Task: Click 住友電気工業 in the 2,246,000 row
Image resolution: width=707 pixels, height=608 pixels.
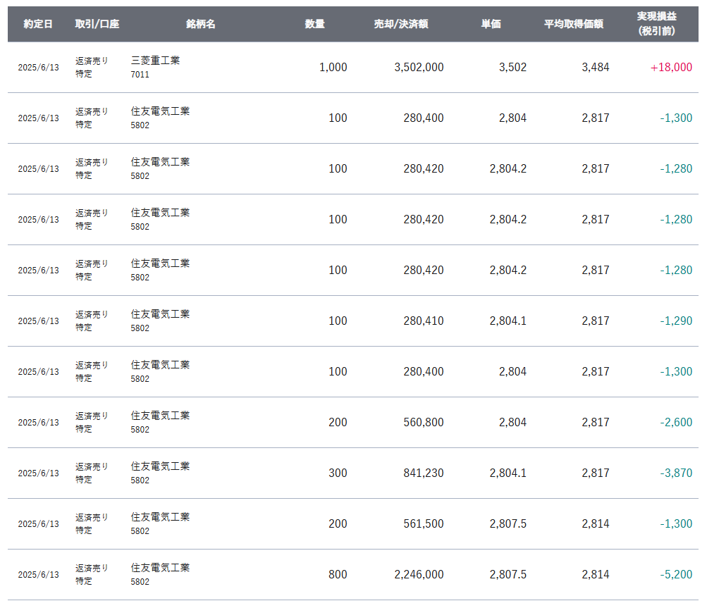Action: (x=160, y=568)
